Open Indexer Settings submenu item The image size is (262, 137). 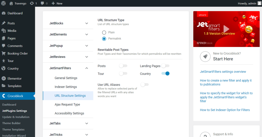pyautogui.click(x=66, y=87)
